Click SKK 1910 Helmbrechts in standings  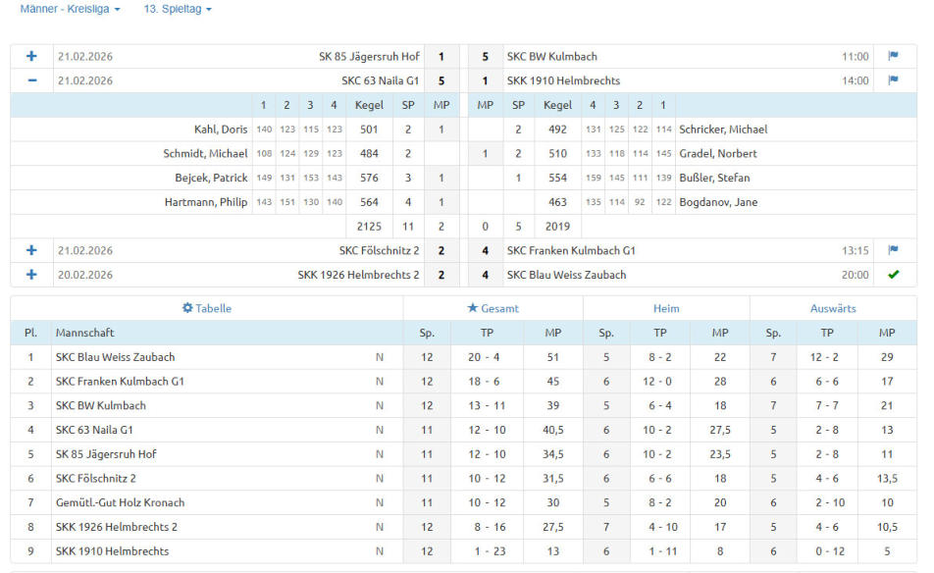(112, 551)
